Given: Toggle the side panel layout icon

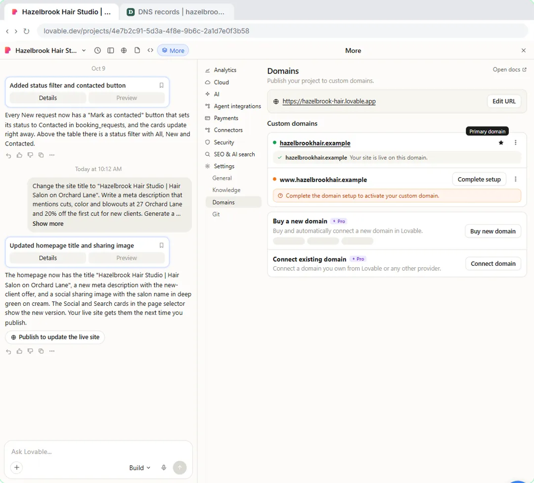Looking at the screenshot, I should (x=111, y=50).
